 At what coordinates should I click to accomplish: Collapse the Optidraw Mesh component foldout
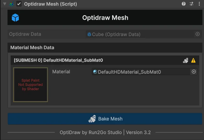pyautogui.click(x=5, y=4)
